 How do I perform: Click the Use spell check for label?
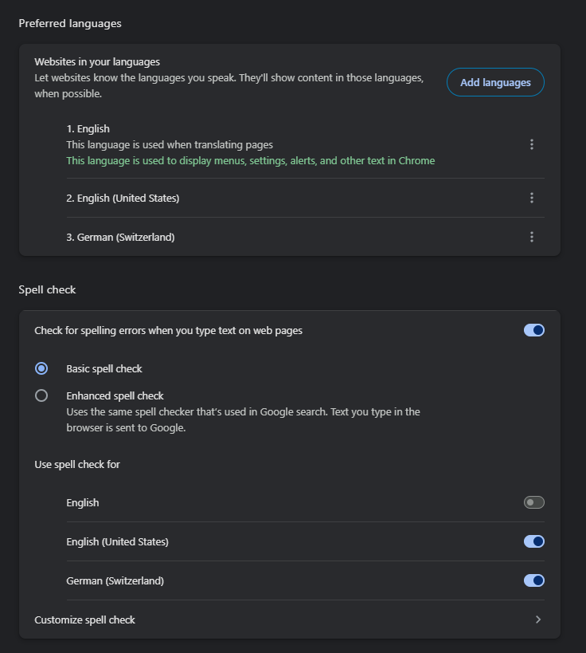(x=77, y=464)
